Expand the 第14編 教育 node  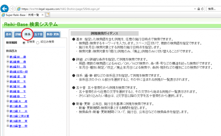pyautogui.click(x=8, y=121)
